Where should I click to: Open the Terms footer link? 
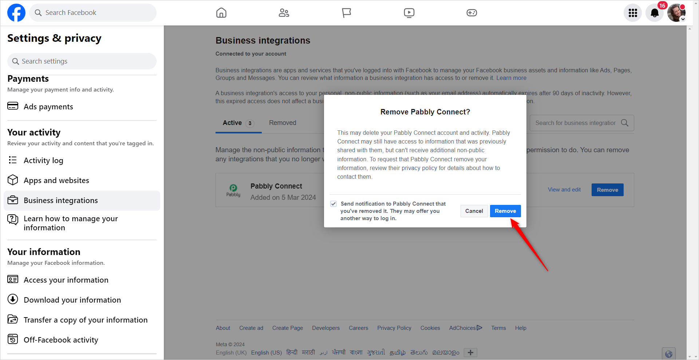pyautogui.click(x=498, y=328)
